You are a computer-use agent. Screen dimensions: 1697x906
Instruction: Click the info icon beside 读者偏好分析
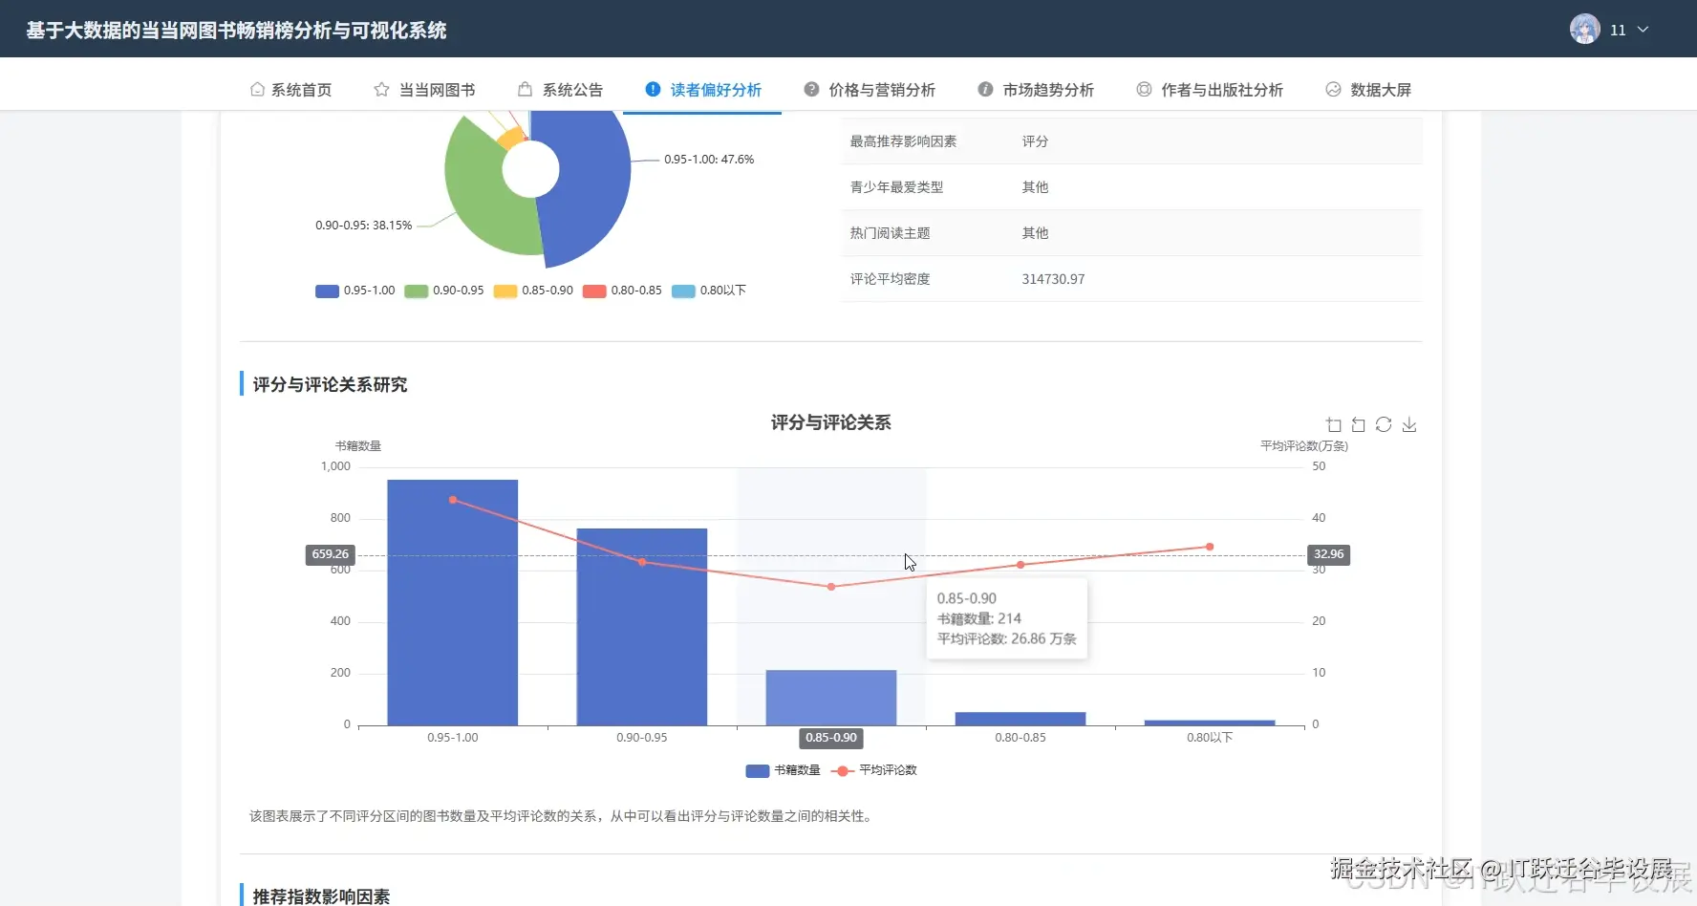(x=653, y=89)
